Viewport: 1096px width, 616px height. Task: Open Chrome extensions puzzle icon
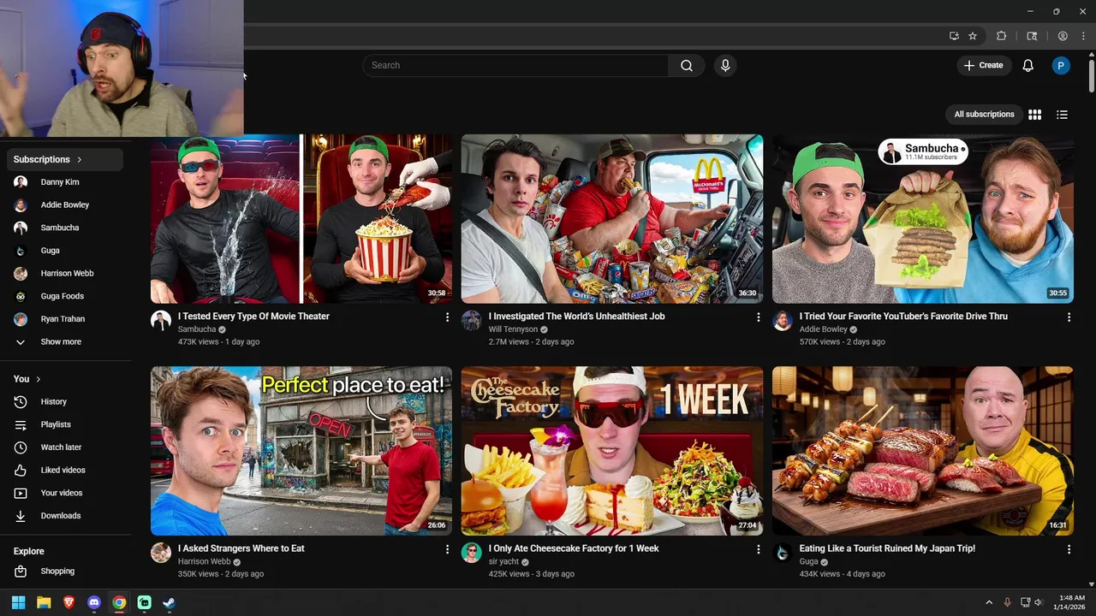tap(1002, 36)
